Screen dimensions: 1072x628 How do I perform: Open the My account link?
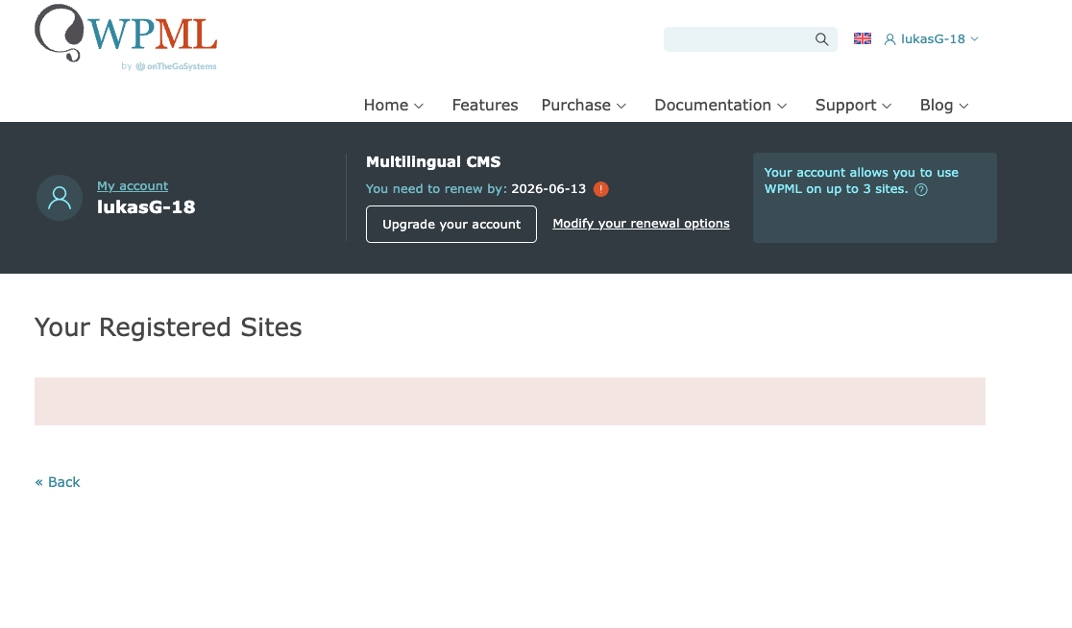click(x=133, y=186)
